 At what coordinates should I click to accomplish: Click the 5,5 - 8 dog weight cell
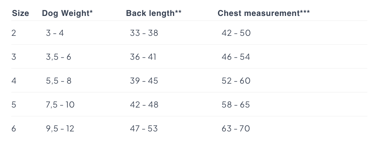(59, 81)
